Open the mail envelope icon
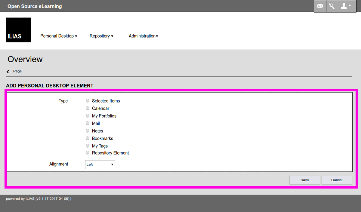Image resolution: width=361 pixels, height=212 pixels. coord(320,6)
